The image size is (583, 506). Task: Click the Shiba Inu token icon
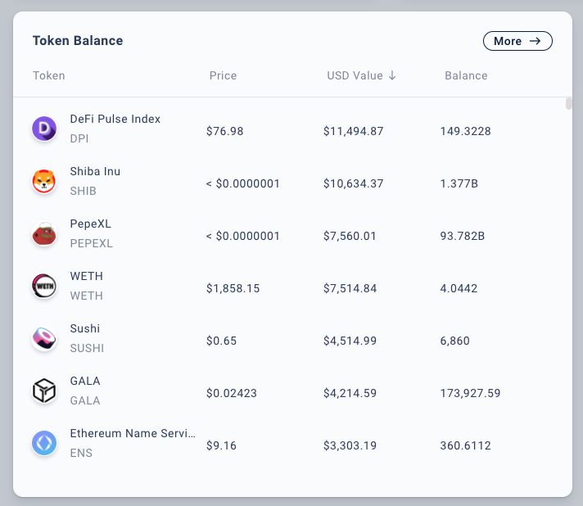coord(44,181)
